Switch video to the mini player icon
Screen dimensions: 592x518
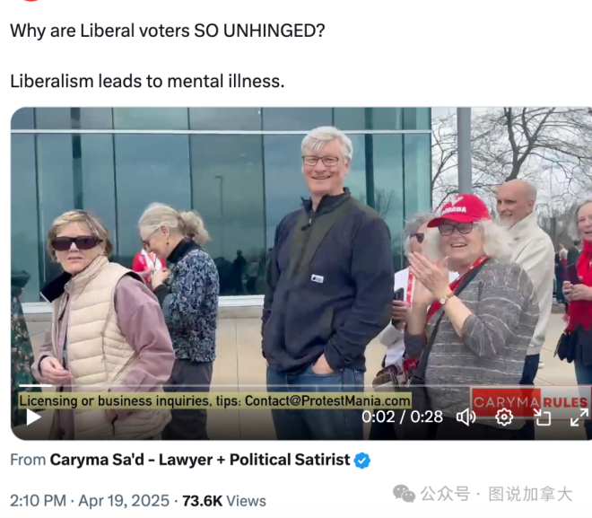(x=542, y=417)
